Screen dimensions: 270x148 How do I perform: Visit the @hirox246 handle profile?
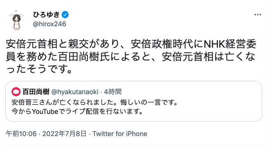(49, 24)
